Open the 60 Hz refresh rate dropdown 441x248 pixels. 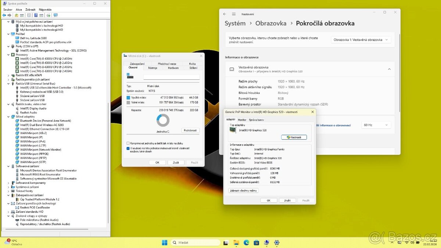(376, 125)
